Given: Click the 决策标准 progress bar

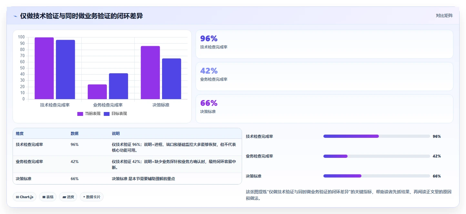Looking at the screenshot, I should (x=377, y=176).
